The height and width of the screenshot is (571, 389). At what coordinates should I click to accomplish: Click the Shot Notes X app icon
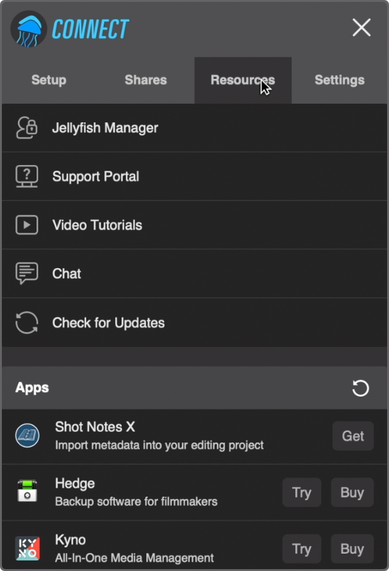click(x=27, y=436)
